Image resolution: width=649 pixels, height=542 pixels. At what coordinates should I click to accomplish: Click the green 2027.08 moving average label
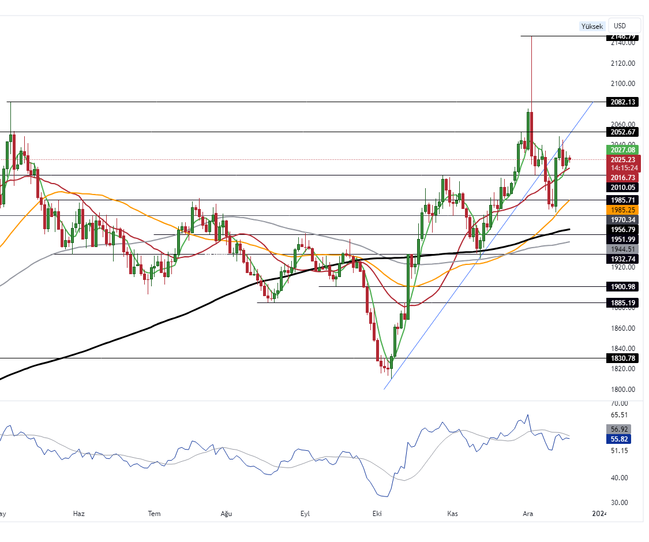pos(622,150)
